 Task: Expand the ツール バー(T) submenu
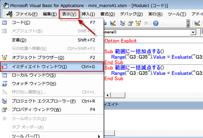[52, 136]
